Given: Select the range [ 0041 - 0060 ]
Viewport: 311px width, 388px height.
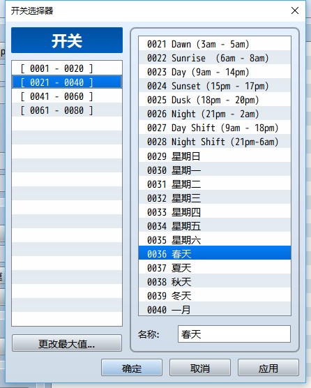Looking at the screenshot, I should (x=67, y=96).
